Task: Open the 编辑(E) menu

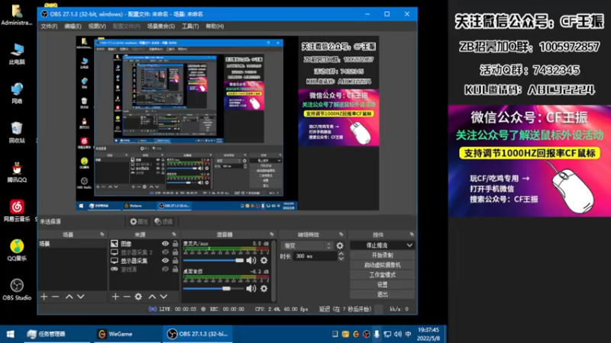Action: pyautogui.click(x=73, y=26)
